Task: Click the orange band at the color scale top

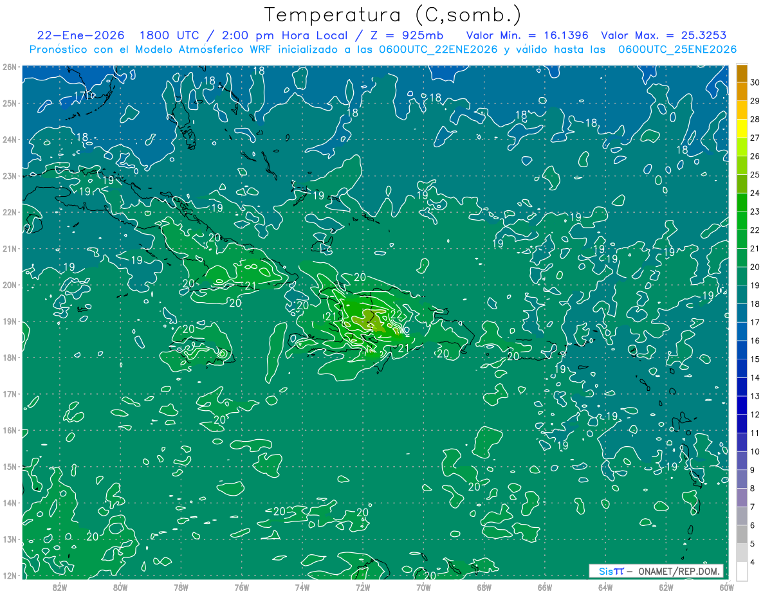Action: (742, 73)
